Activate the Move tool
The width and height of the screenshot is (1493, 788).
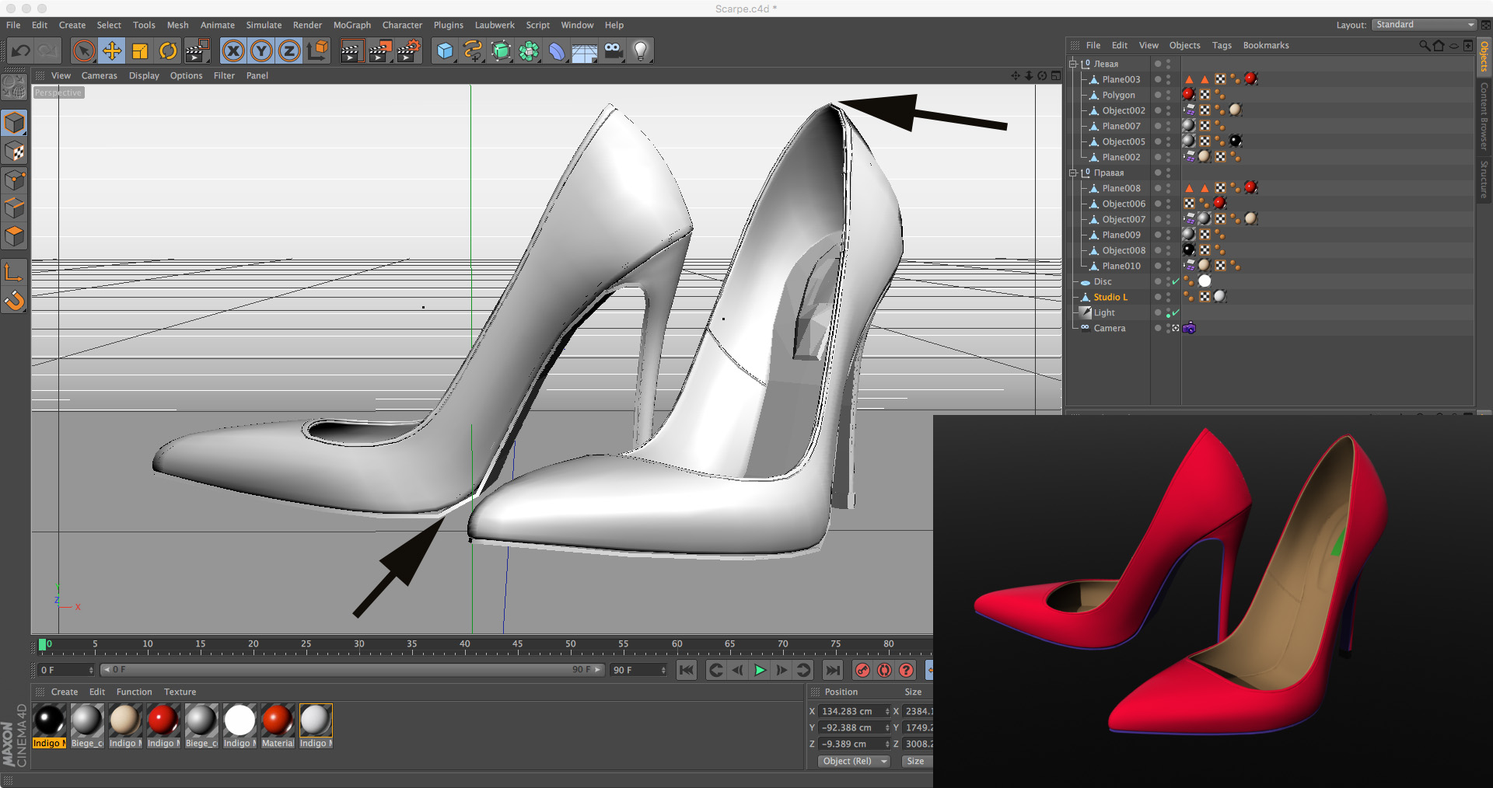pos(112,51)
